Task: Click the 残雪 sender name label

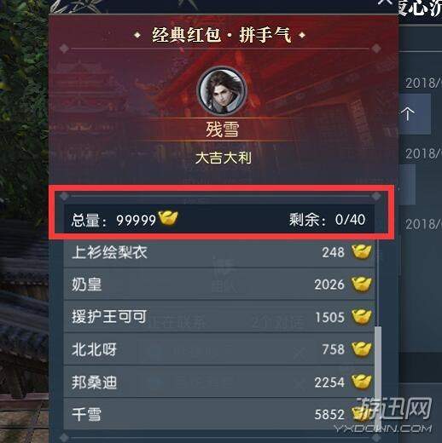Action: (x=223, y=129)
